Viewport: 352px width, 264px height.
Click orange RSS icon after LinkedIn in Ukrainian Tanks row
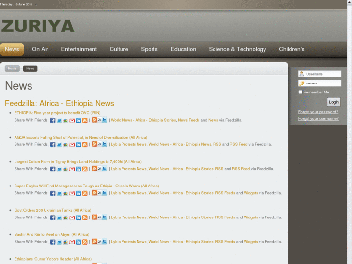(85, 217)
